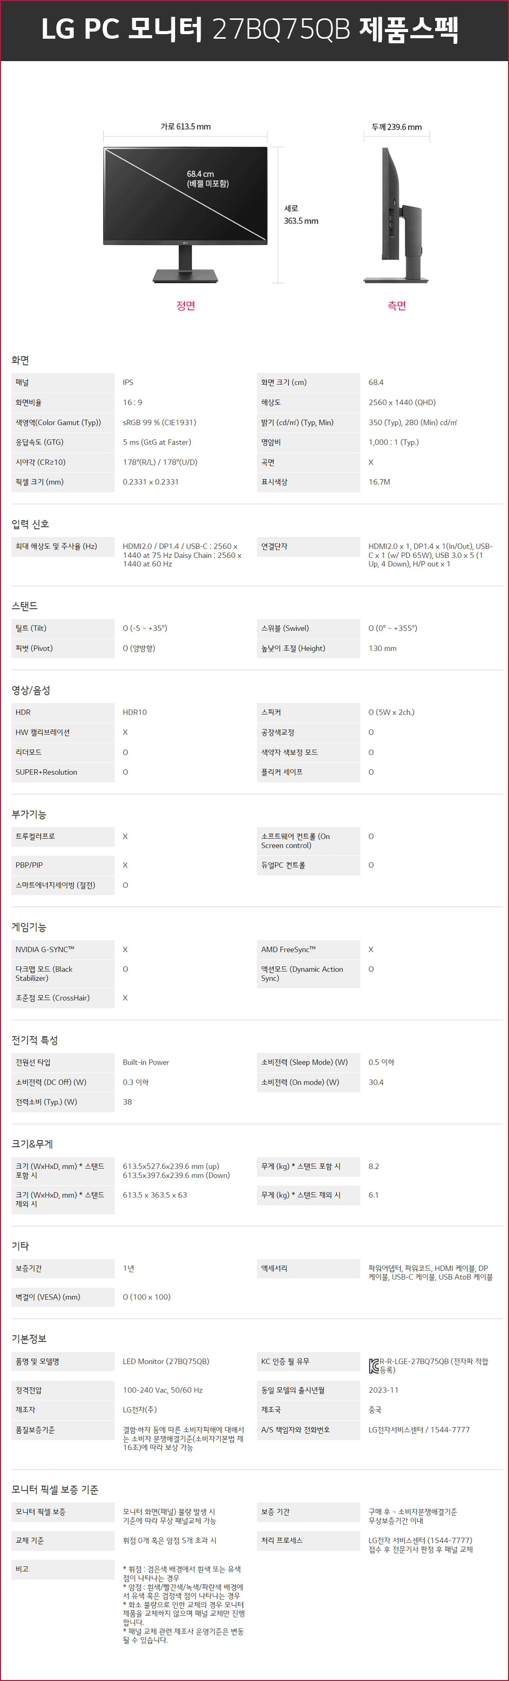This screenshot has height=1681, width=509.
Task: Click the 측면 label under the side image
Action: tap(397, 306)
